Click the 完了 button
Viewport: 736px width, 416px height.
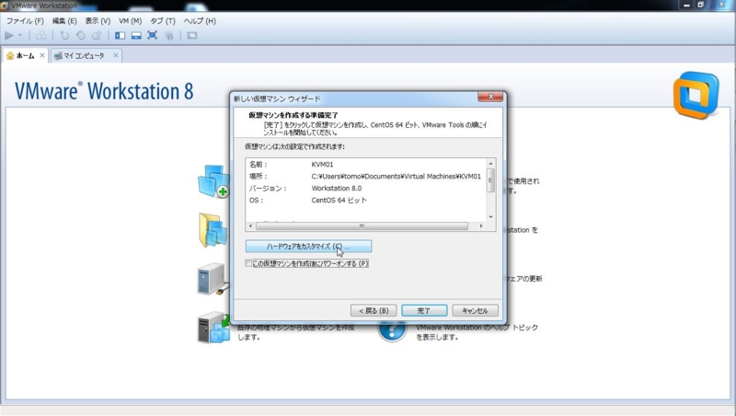tap(424, 310)
